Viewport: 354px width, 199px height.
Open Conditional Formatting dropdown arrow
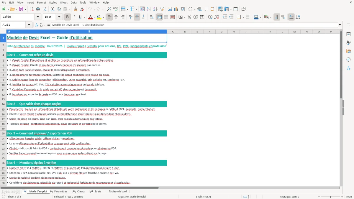[x=271, y=17]
